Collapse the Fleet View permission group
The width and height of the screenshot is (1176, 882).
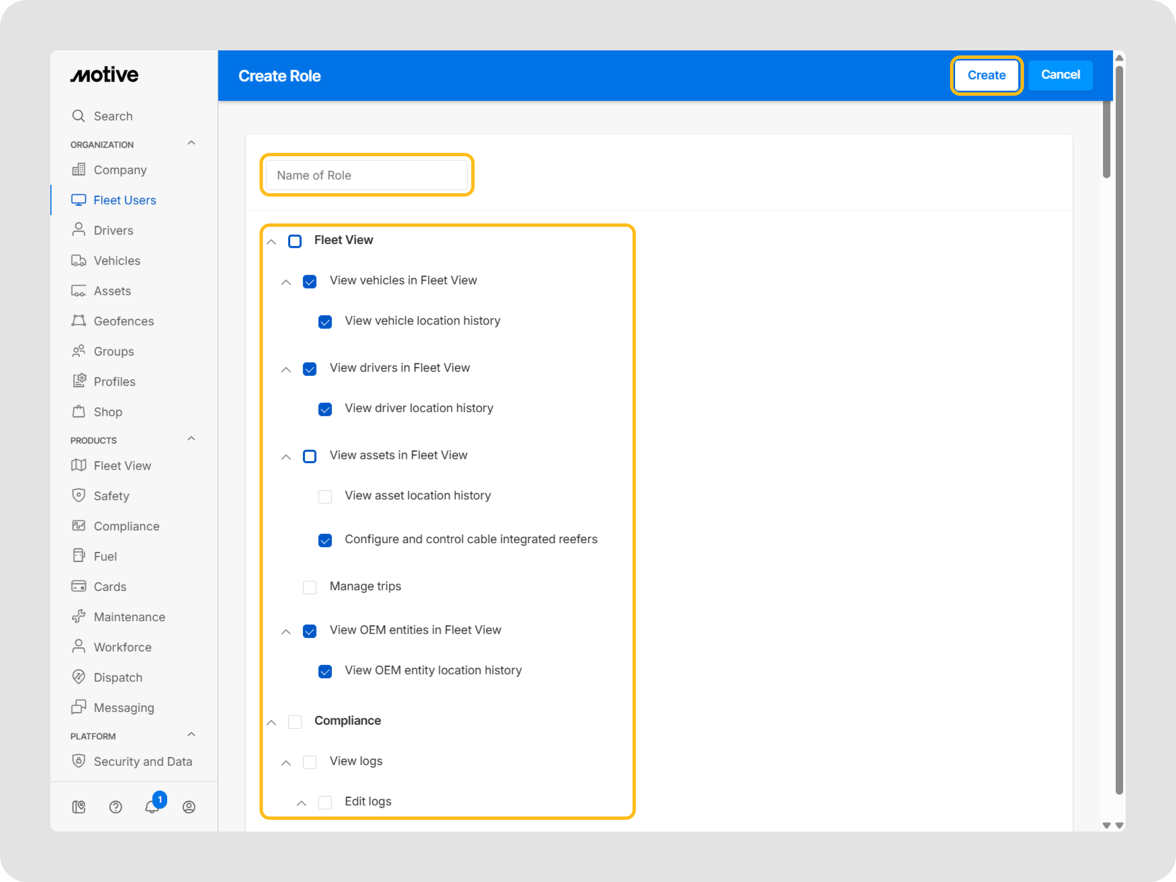click(271, 242)
